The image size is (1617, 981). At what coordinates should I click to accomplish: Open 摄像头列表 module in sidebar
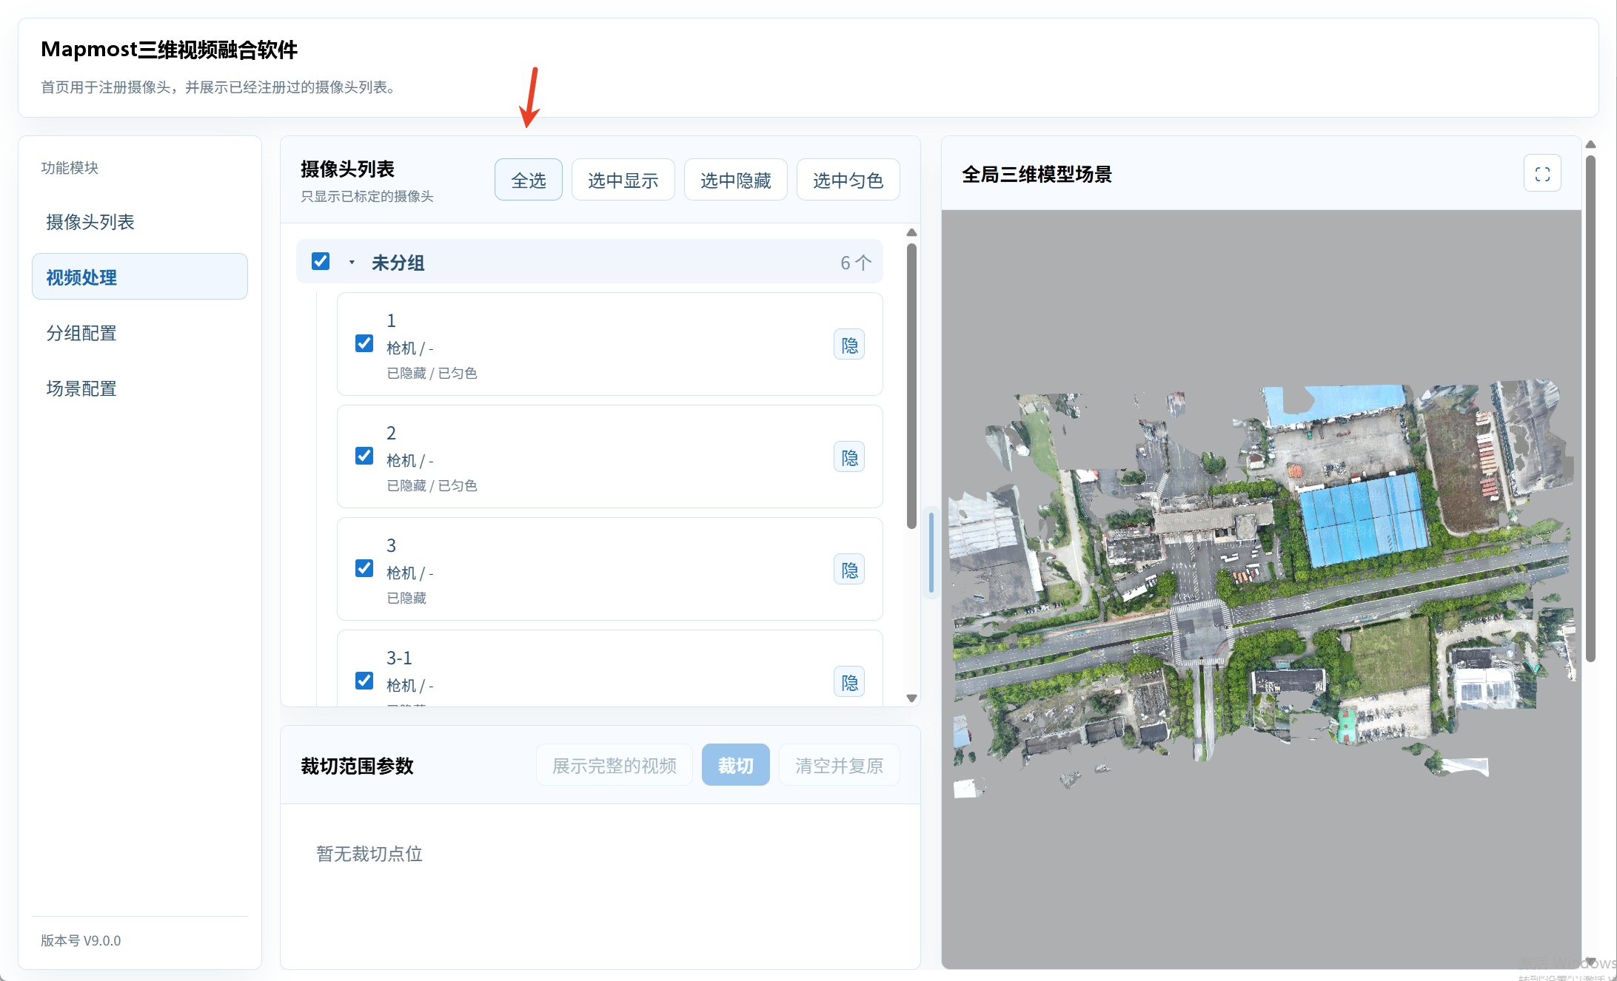140,221
